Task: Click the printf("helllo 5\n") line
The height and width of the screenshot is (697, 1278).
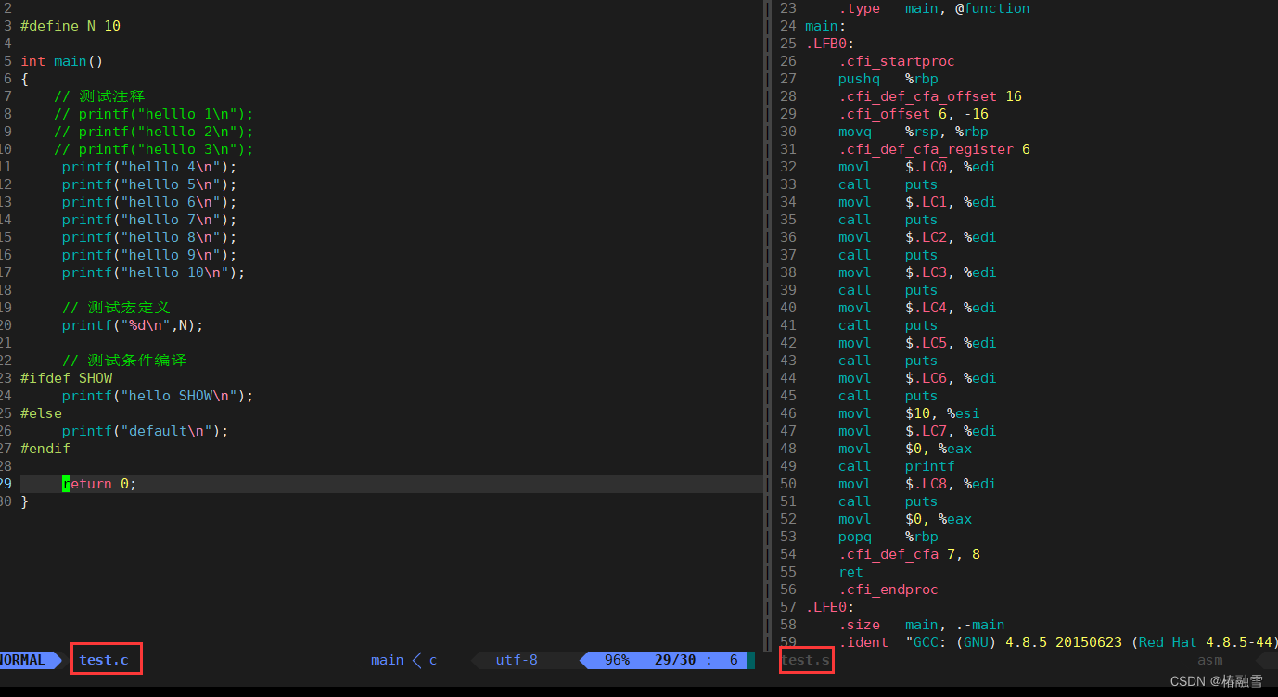Action: point(149,184)
